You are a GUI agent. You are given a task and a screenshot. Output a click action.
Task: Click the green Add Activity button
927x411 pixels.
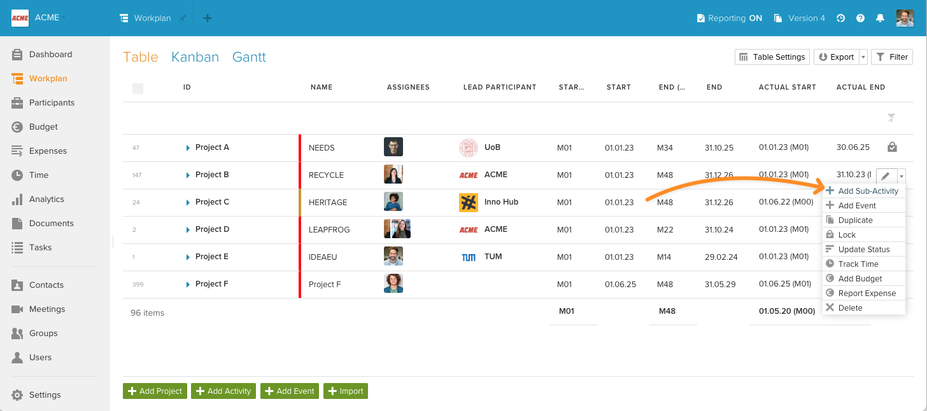[x=223, y=391]
